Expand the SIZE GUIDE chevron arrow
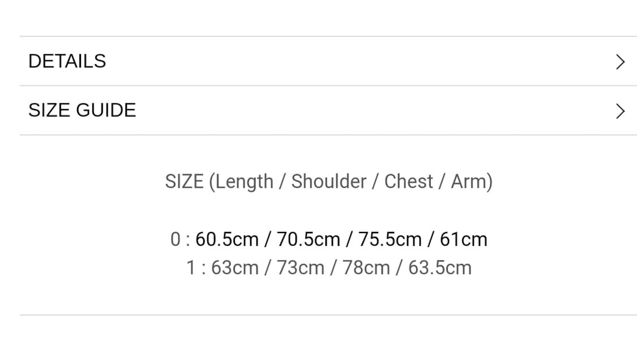The image size is (637, 360). click(x=620, y=111)
